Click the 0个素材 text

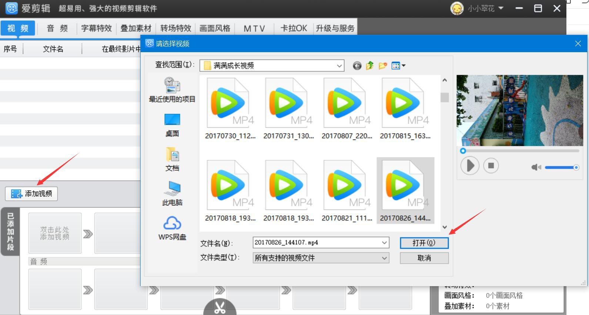(498, 306)
